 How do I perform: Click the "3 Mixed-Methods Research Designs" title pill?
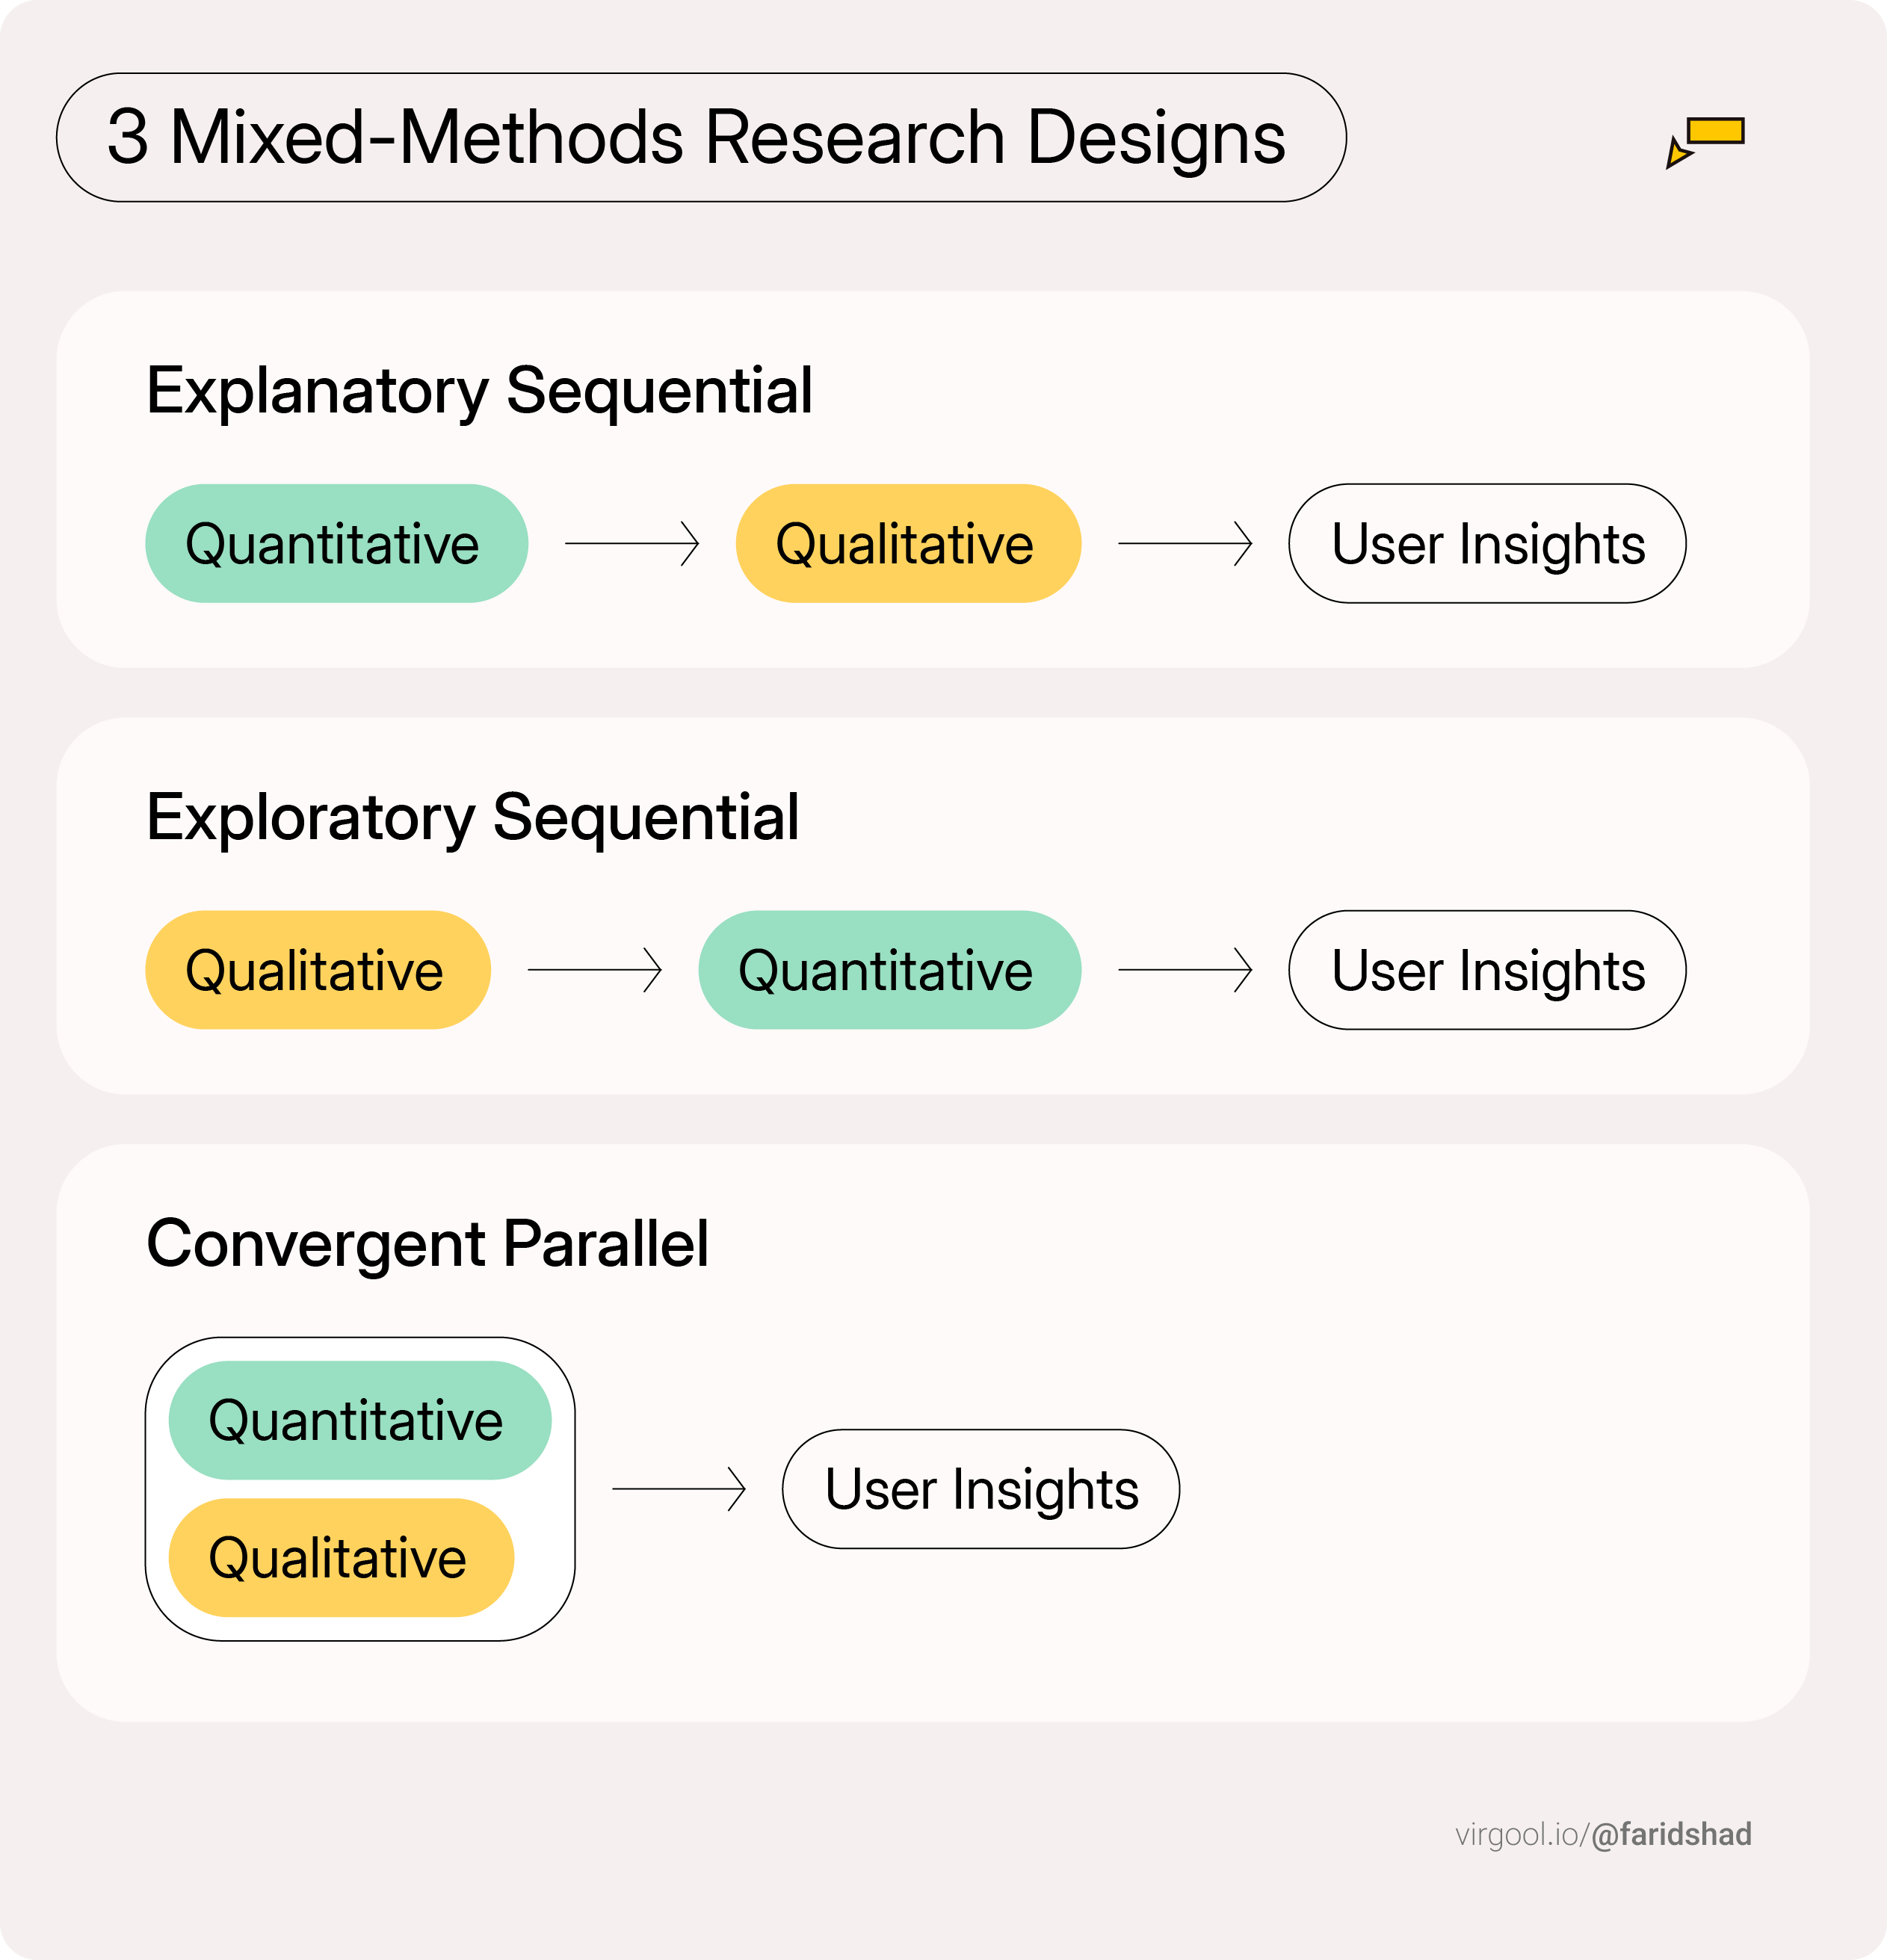click(700, 137)
